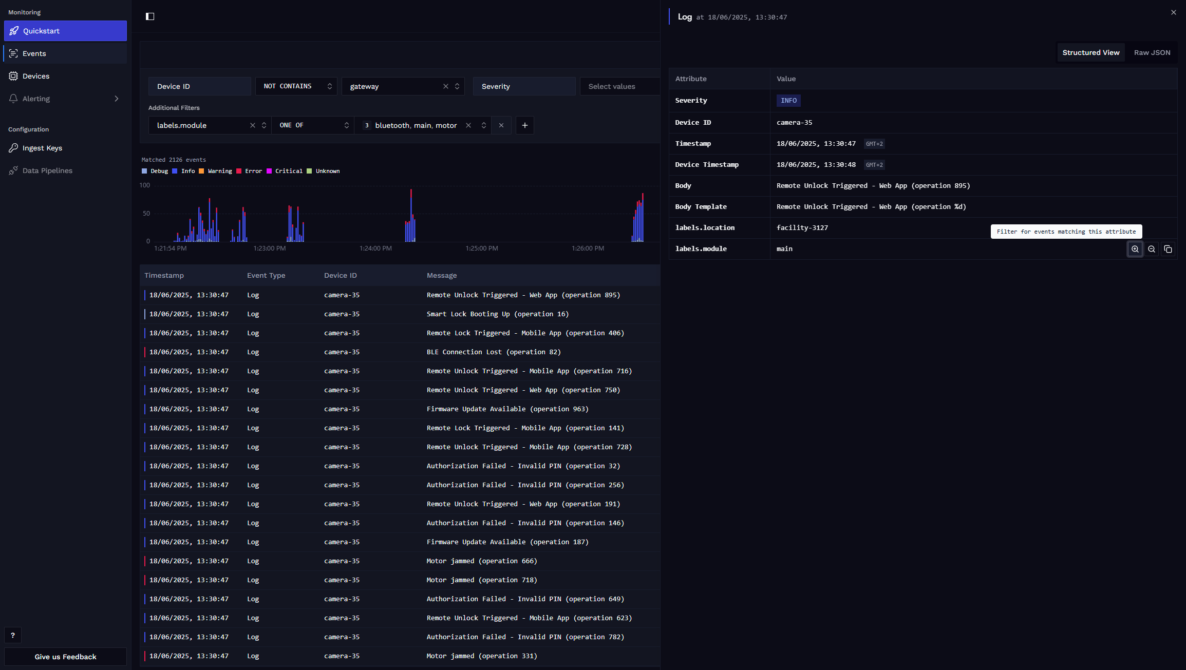This screenshot has height=670, width=1186.
Task: Open the labels.module field dropdown arrows
Action: click(264, 125)
